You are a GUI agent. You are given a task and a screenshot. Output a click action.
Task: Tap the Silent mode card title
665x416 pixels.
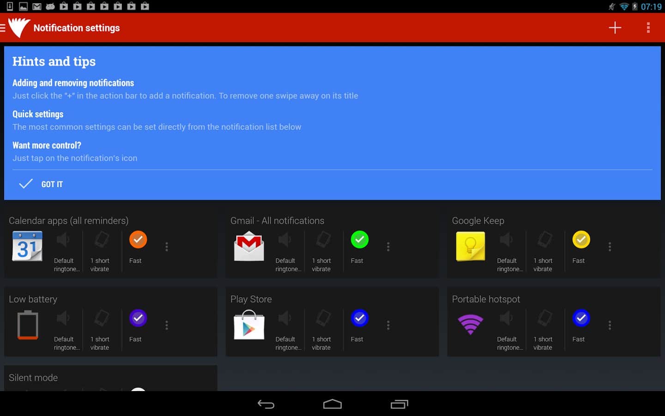33,378
